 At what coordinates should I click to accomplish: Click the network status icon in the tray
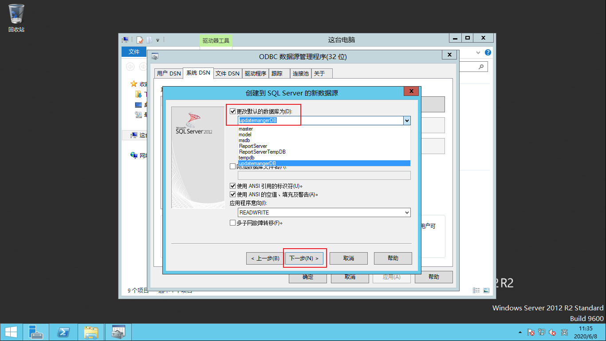[542, 332]
